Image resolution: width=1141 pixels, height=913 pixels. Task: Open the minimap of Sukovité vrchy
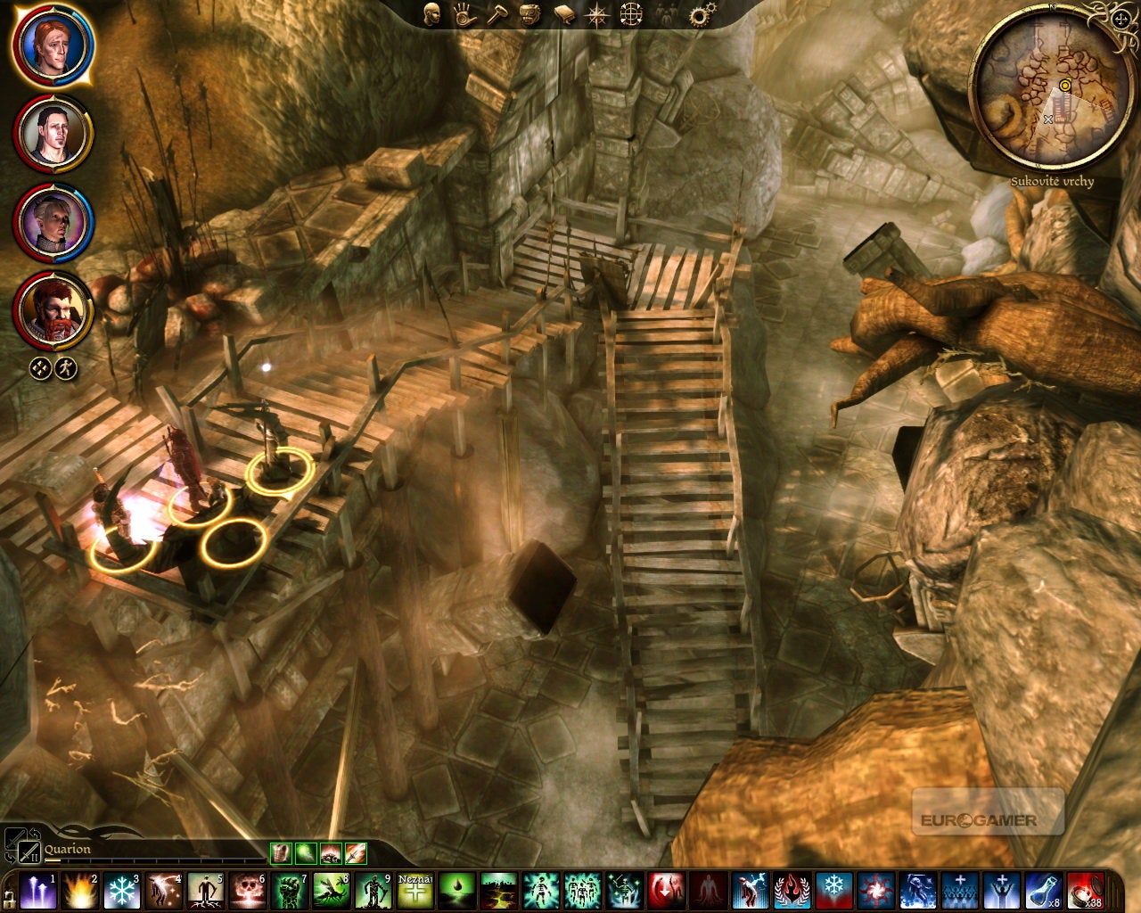click(1052, 86)
